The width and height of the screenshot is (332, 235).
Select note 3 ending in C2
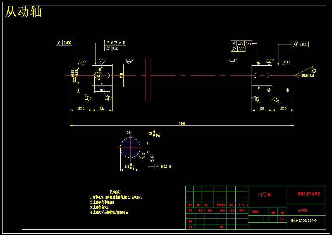point(99,207)
